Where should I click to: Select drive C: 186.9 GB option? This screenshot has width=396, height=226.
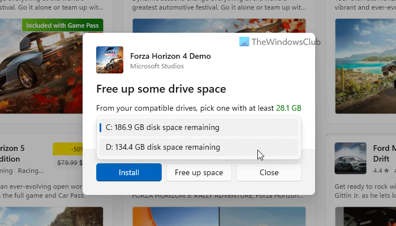tap(198, 127)
